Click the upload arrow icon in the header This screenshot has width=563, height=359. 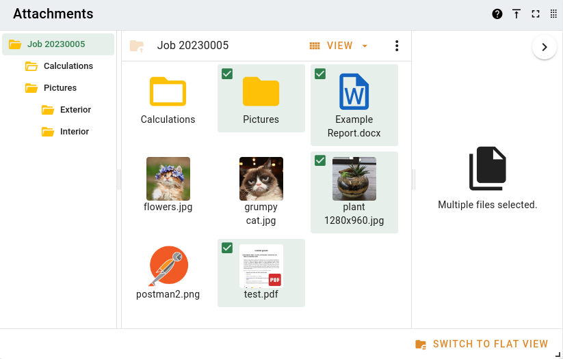[516, 14]
